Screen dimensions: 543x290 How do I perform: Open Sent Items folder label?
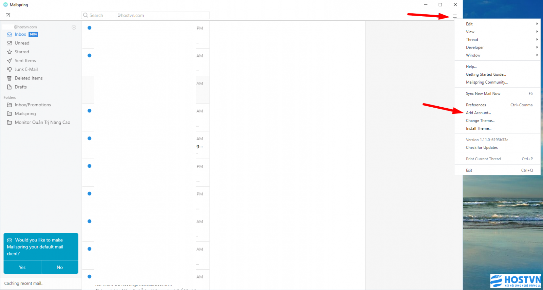click(x=25, y=61)
